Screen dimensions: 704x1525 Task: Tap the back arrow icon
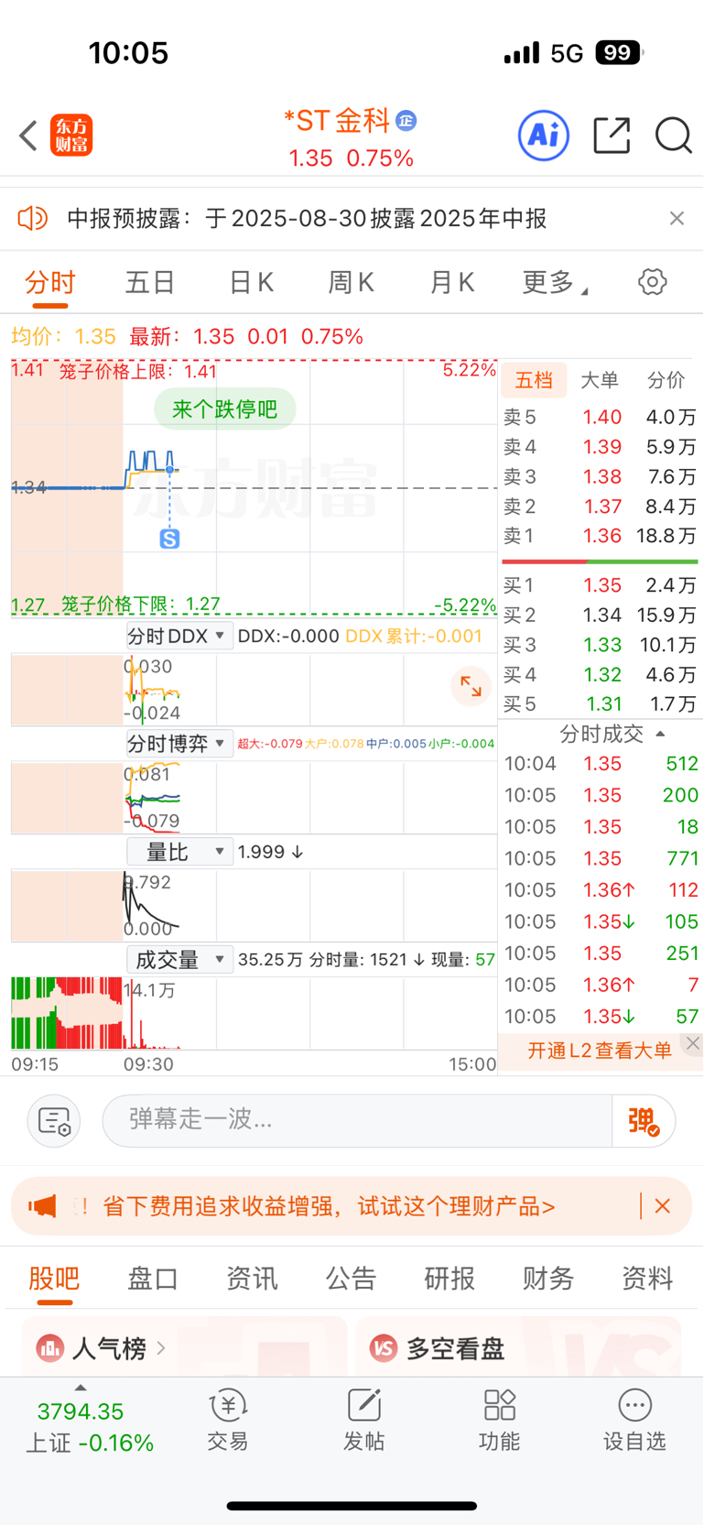28,136
